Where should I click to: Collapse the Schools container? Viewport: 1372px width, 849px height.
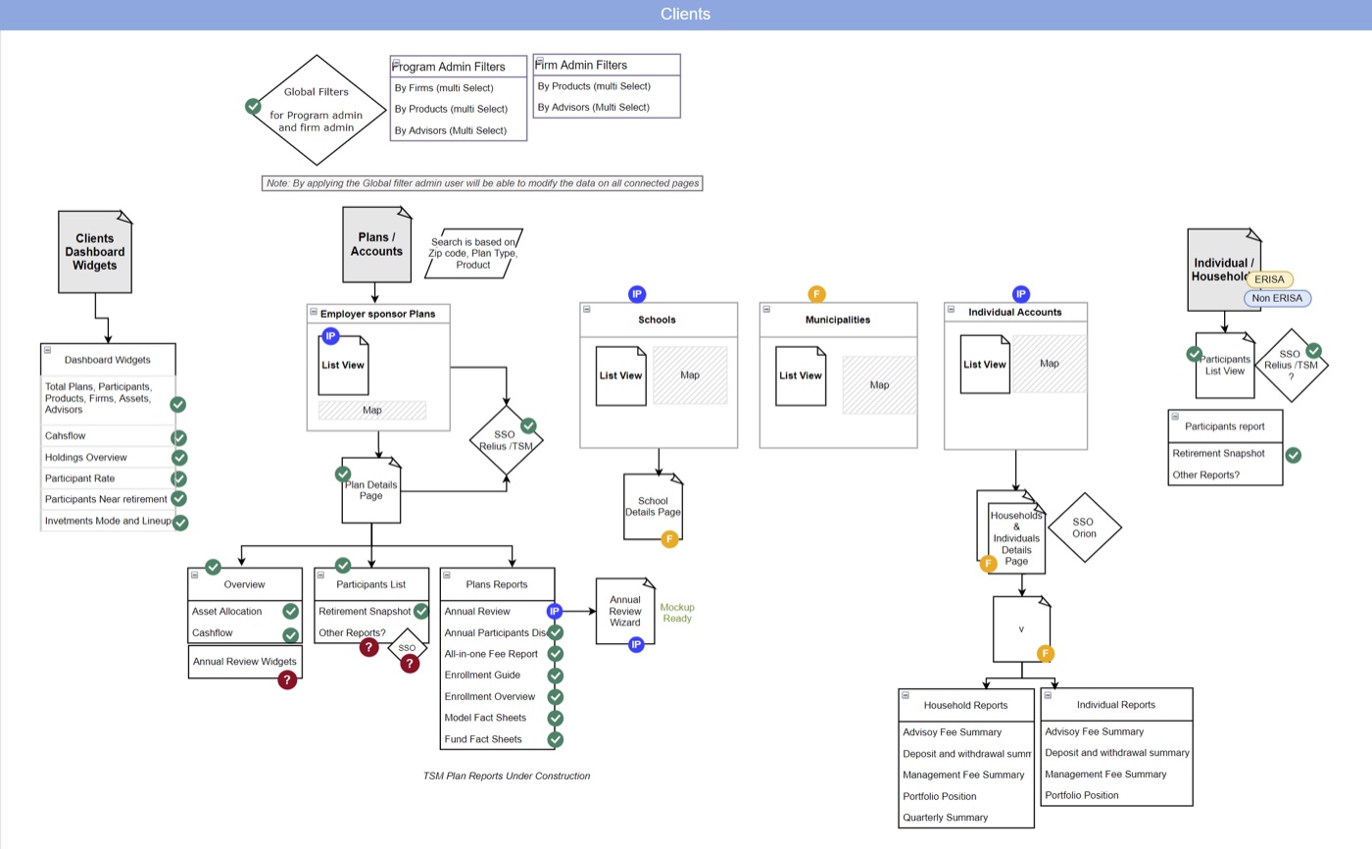click(x=586, y=309)
